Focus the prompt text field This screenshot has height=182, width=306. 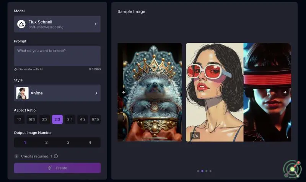pyautogui.click(x=57, y=56)
